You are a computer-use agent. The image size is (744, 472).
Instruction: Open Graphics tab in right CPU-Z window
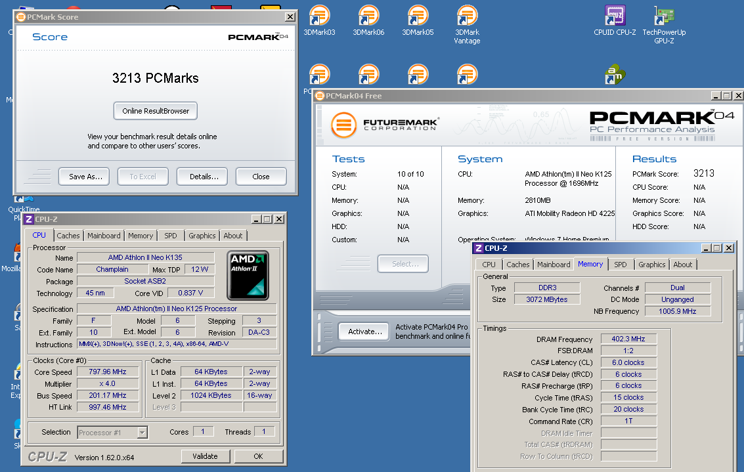[x=652, y=265]
